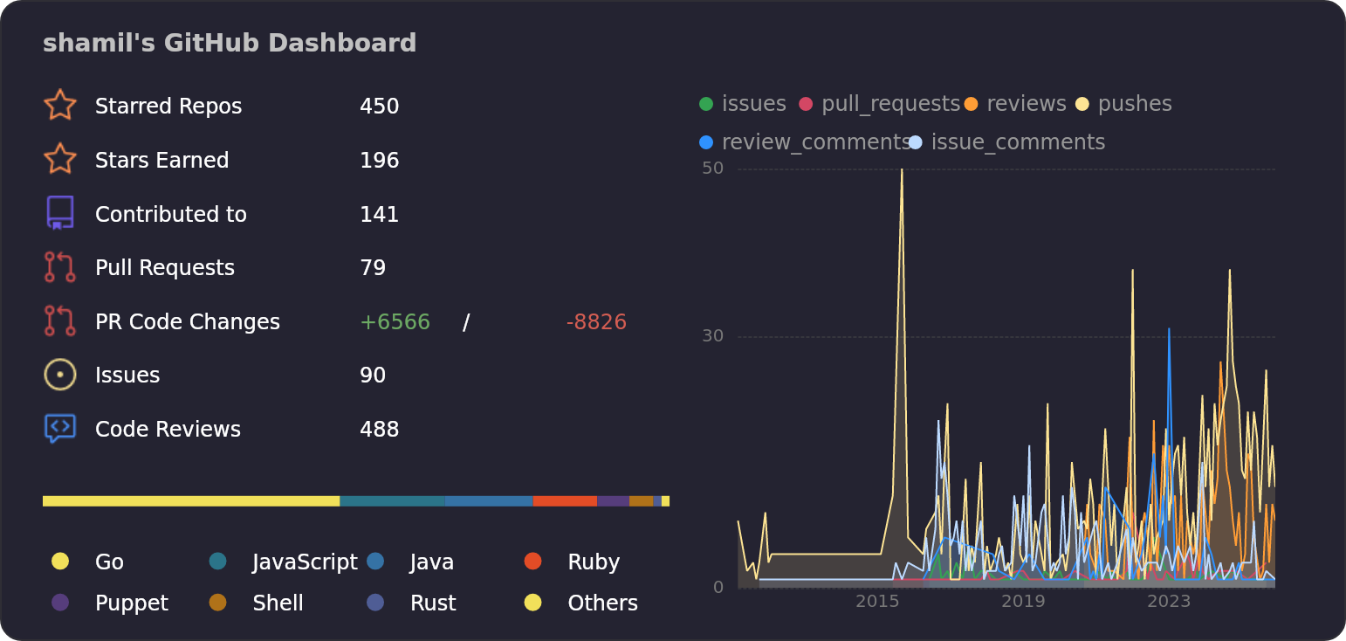The image size is (1346, 641).
Task: Click the Contributed to repository icon
Action: pyautogui.click(x=59, y=213)
